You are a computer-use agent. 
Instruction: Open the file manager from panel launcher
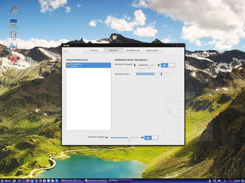14,181
